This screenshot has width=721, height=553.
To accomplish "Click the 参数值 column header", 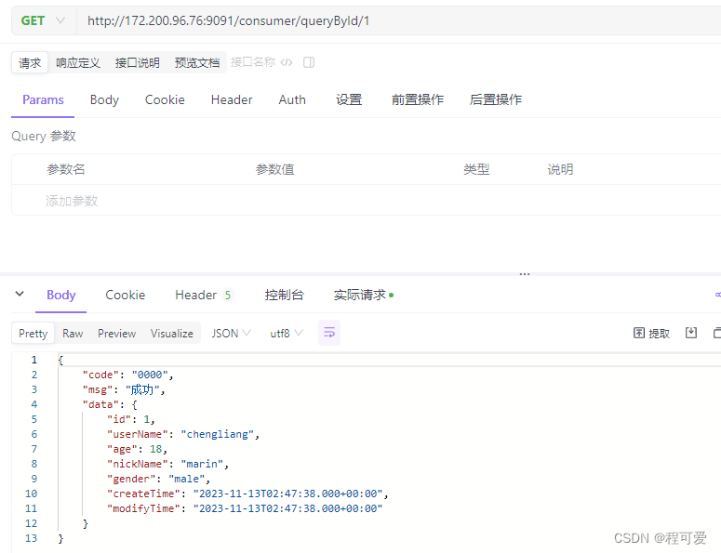I will click(274, 169).
